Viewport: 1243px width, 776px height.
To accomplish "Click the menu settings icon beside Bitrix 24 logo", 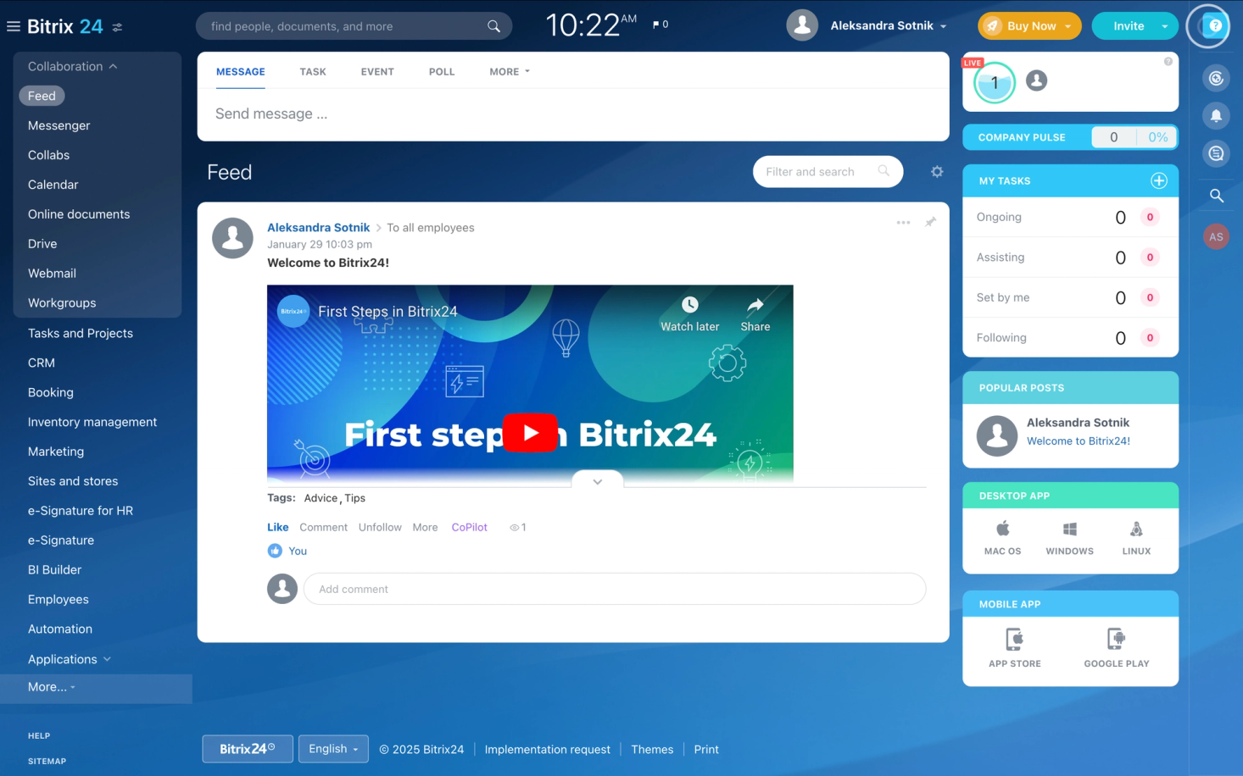I will 118,27.
